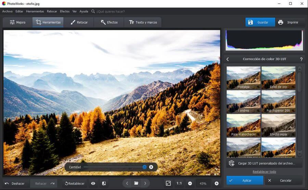308x190 pixels.
Task: Toggle before/after split comparison view
Action: coord(104,183)
